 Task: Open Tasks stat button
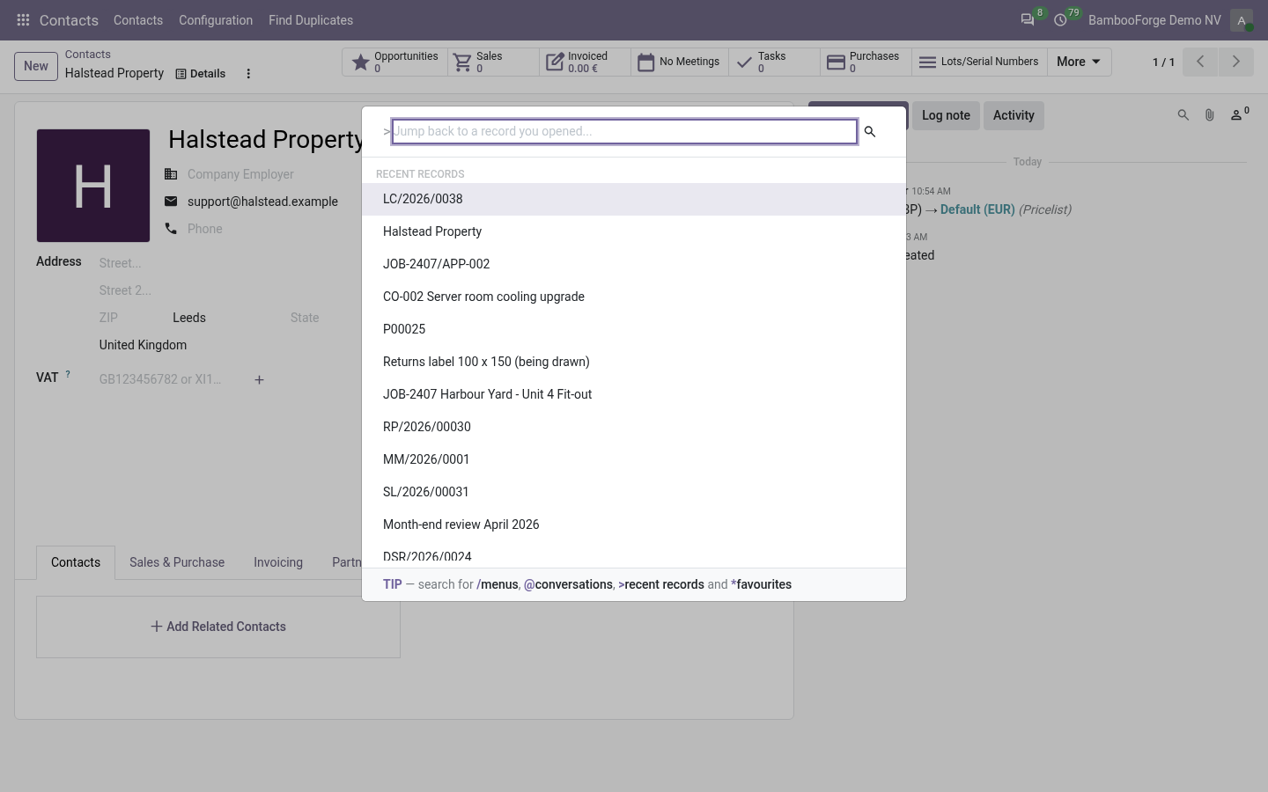[x=774, y=62]
